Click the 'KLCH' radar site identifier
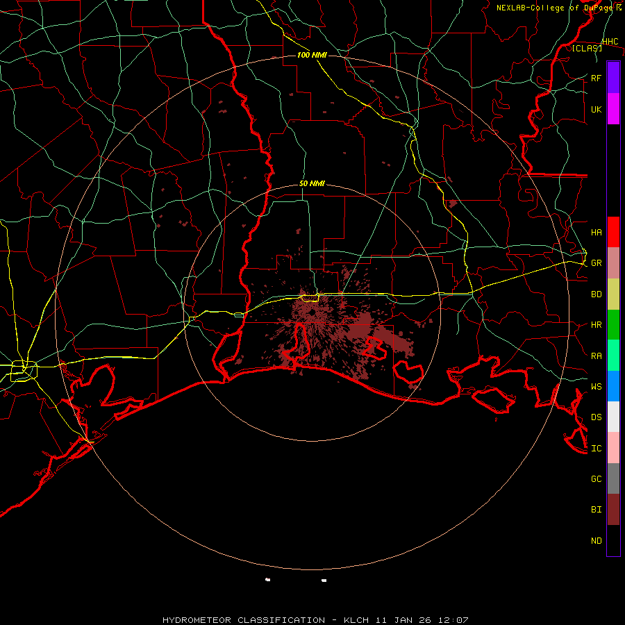Viewport: 625px width, 625px height. point(356,620)
